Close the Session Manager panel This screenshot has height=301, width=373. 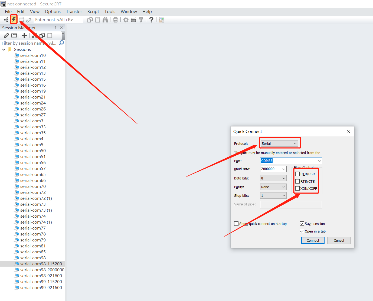(61, 28)
